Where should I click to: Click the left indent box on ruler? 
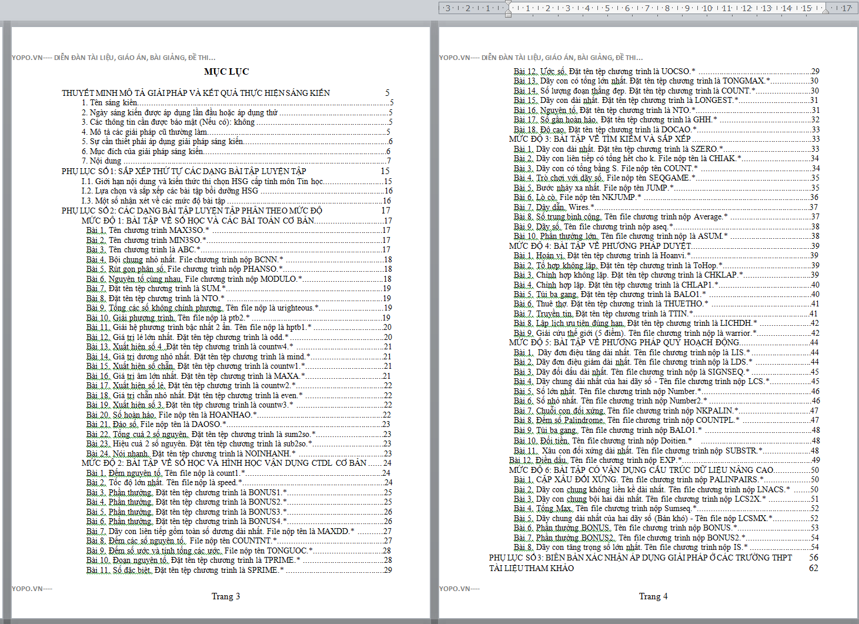coord(509,15)
